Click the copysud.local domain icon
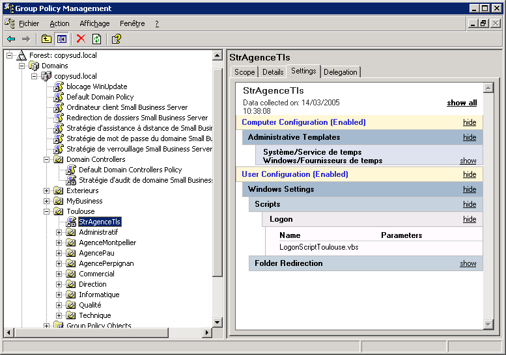The height and width of the screenshot is (355, 506). point(46,76)
